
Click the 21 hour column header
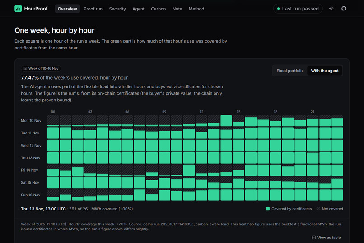[313, 112]
